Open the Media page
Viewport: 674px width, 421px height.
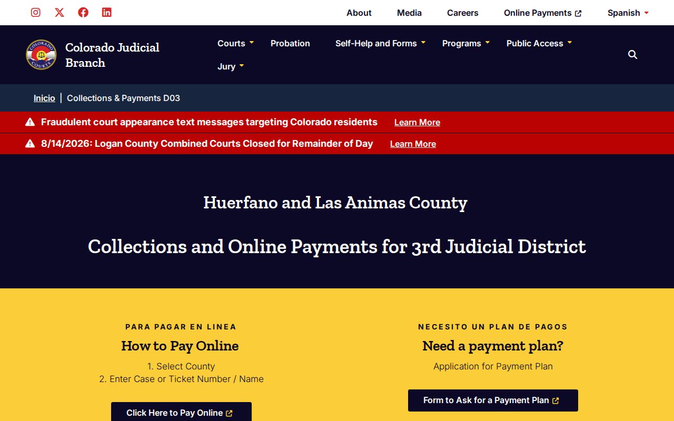[409, 13]
